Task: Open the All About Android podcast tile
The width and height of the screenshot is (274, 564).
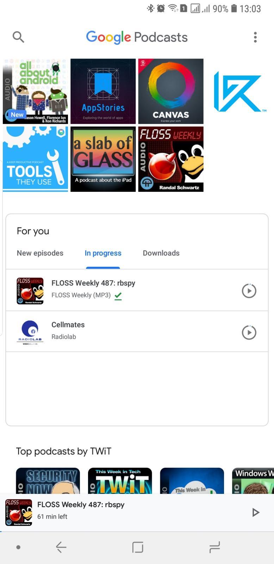Action: 35,91
